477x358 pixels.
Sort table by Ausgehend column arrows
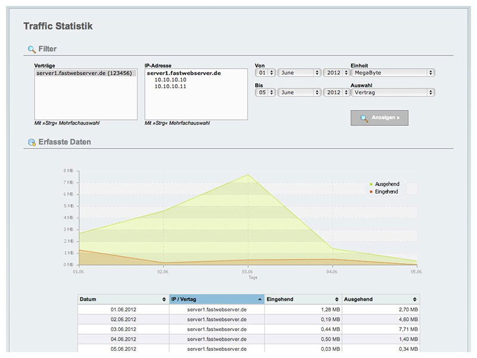coord(414,300)
